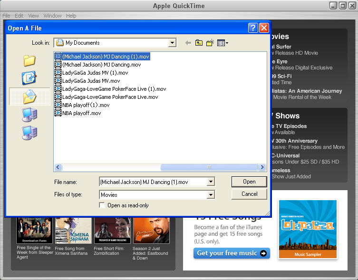Viewport: 358px width, 280px height.
Task: Click movie icon of LadyGaGa Judas MV (1).mov
Action: [58, 73]
